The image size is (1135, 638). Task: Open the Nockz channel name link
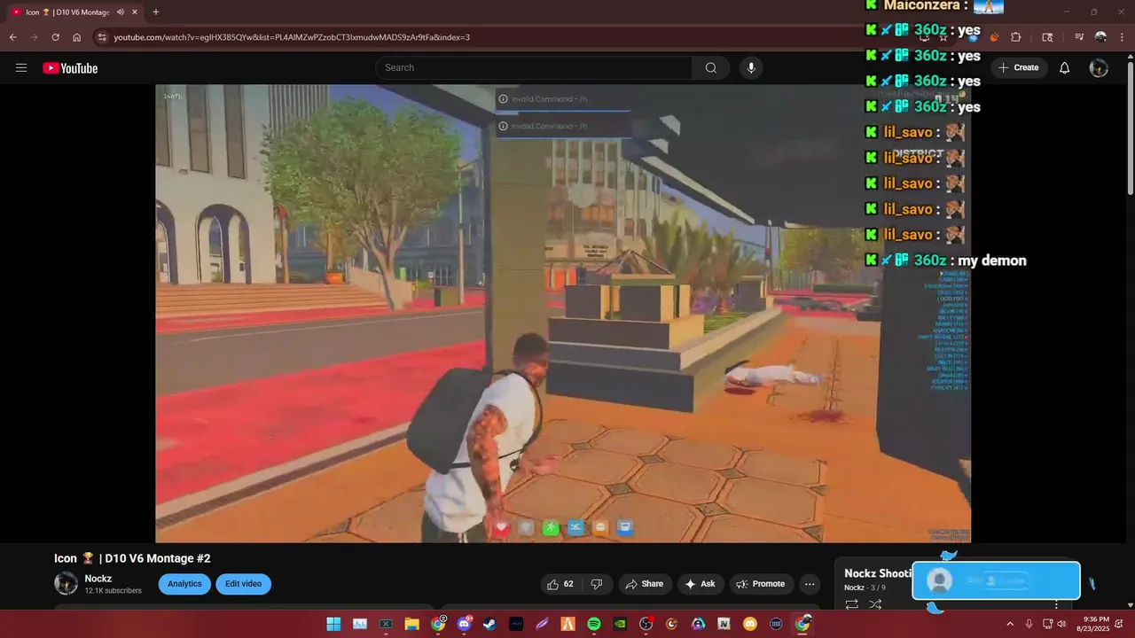(98, 579)
